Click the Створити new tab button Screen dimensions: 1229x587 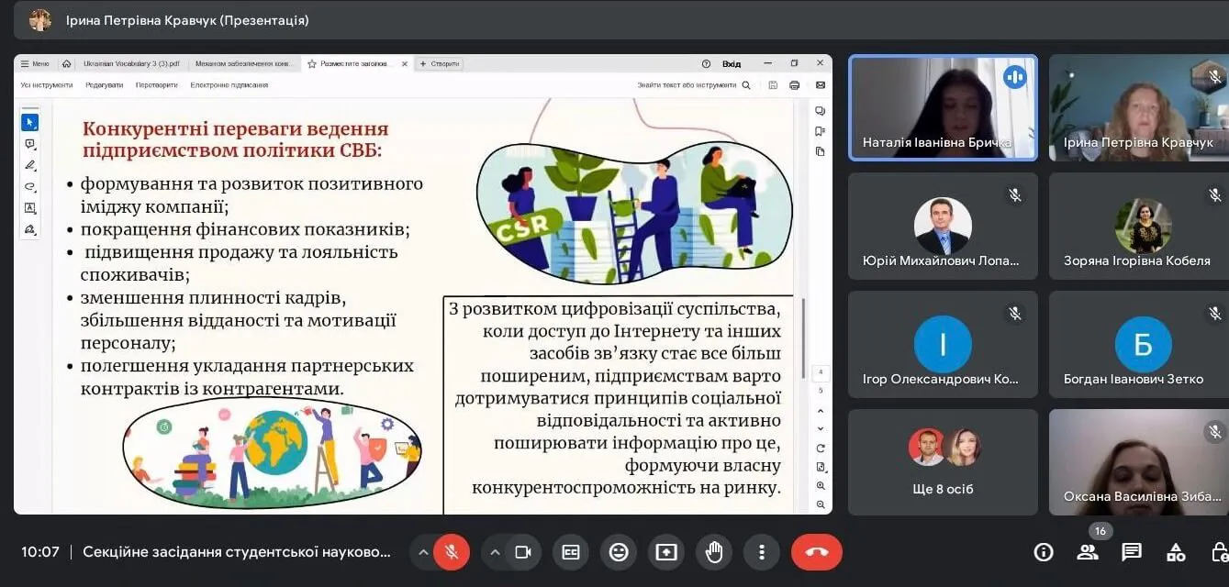click(x=440, y=64)
